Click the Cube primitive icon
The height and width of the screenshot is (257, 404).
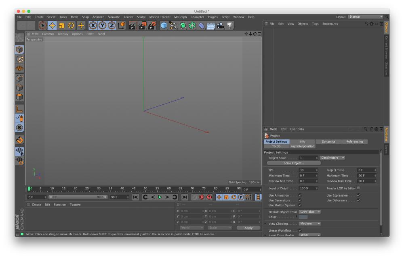coord(164,25)
